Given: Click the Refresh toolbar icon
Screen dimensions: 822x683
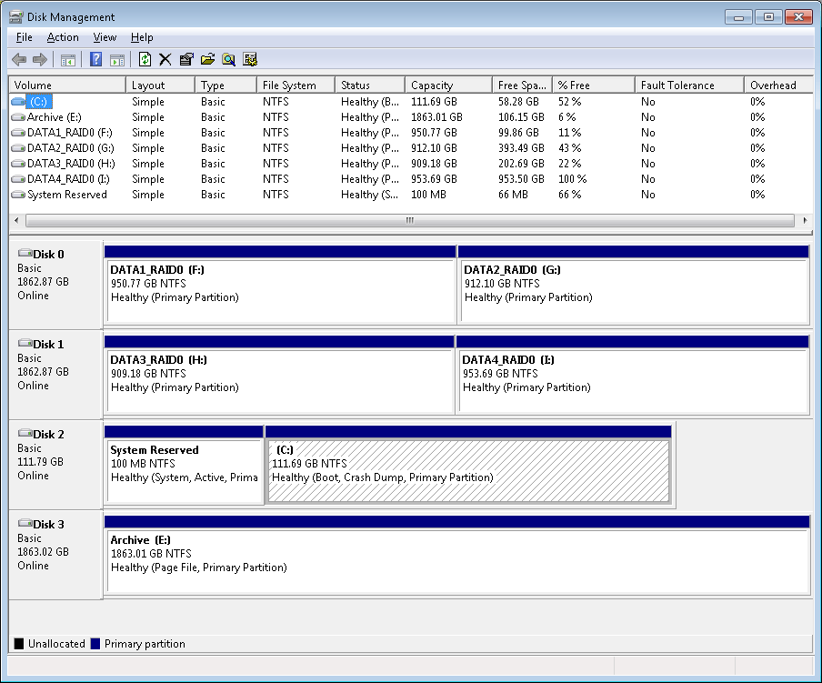Looking at the screenshot, I should pyautogui.click(x=145, y=60).
